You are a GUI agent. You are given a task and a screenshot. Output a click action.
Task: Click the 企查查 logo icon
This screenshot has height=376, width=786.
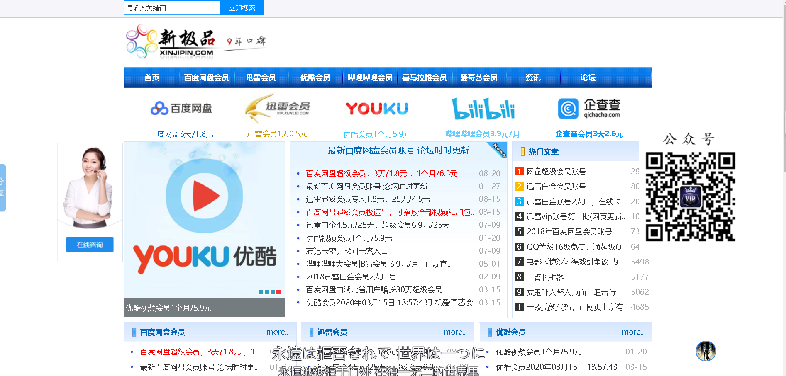coord(589,109)
